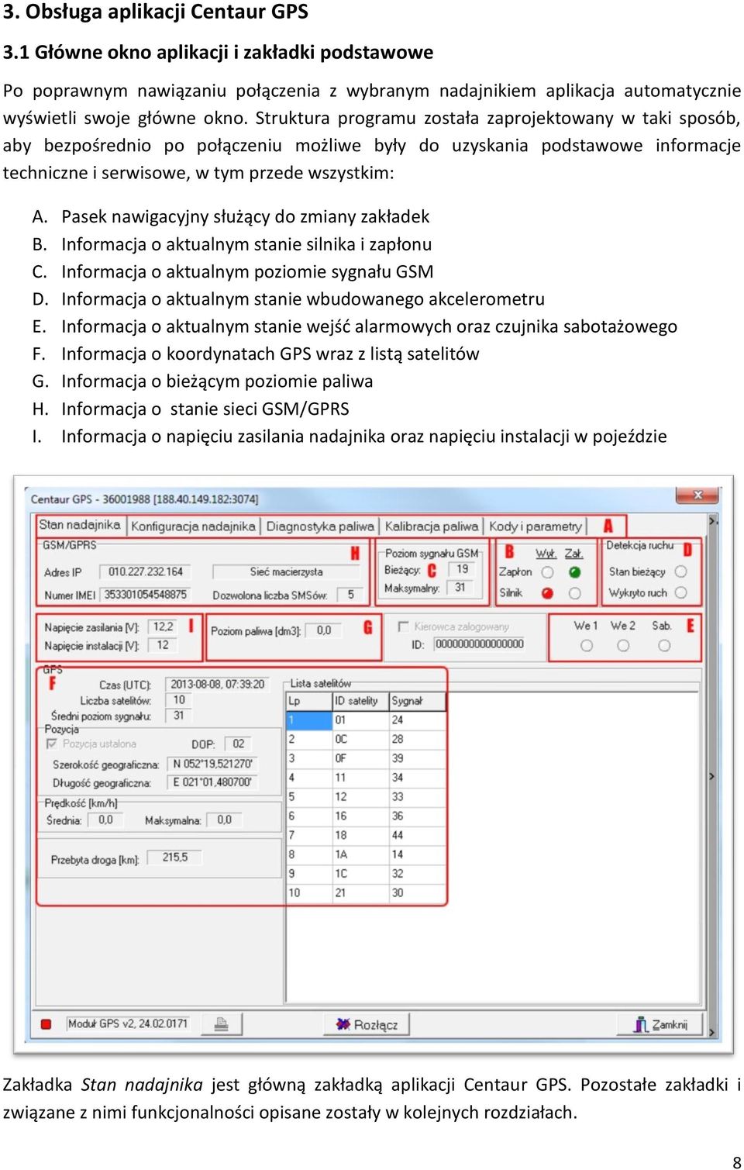Click the printer icon button

click(x=222, y=1024)
